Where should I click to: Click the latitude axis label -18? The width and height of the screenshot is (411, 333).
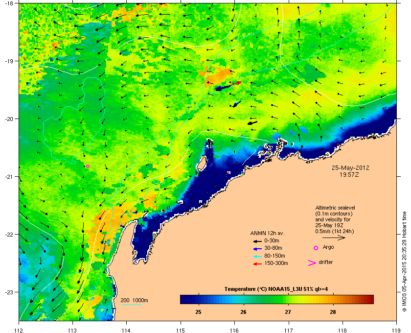pyautogui.click(x=9, y=3)
